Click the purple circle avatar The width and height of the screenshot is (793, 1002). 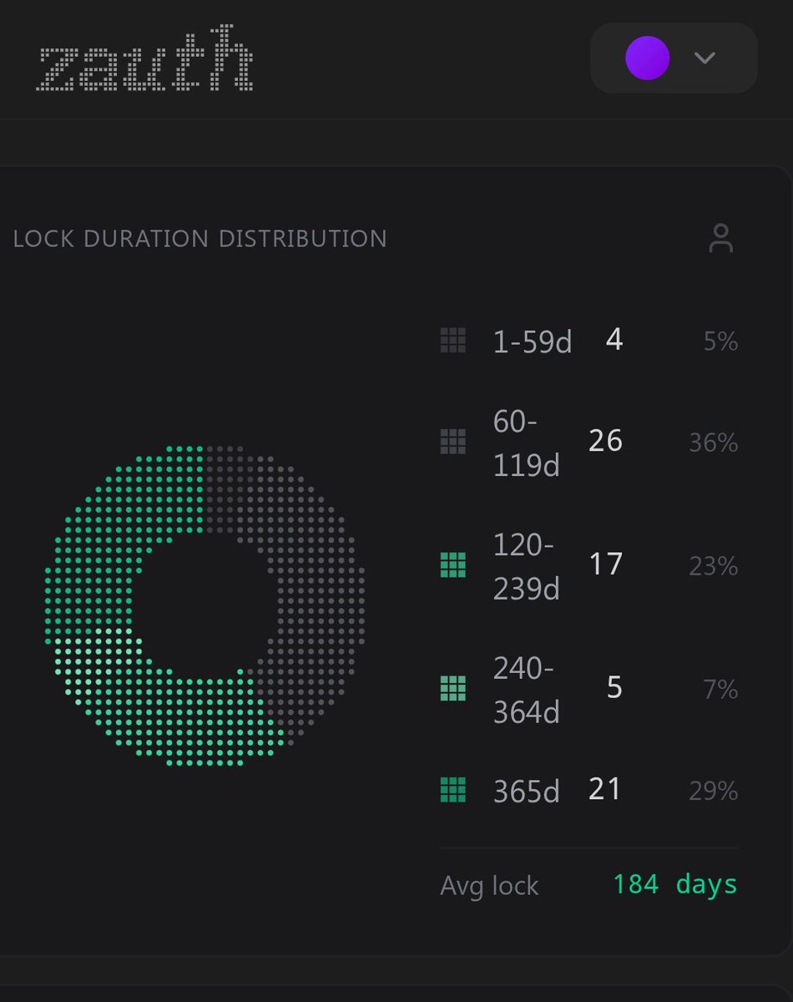647,58
